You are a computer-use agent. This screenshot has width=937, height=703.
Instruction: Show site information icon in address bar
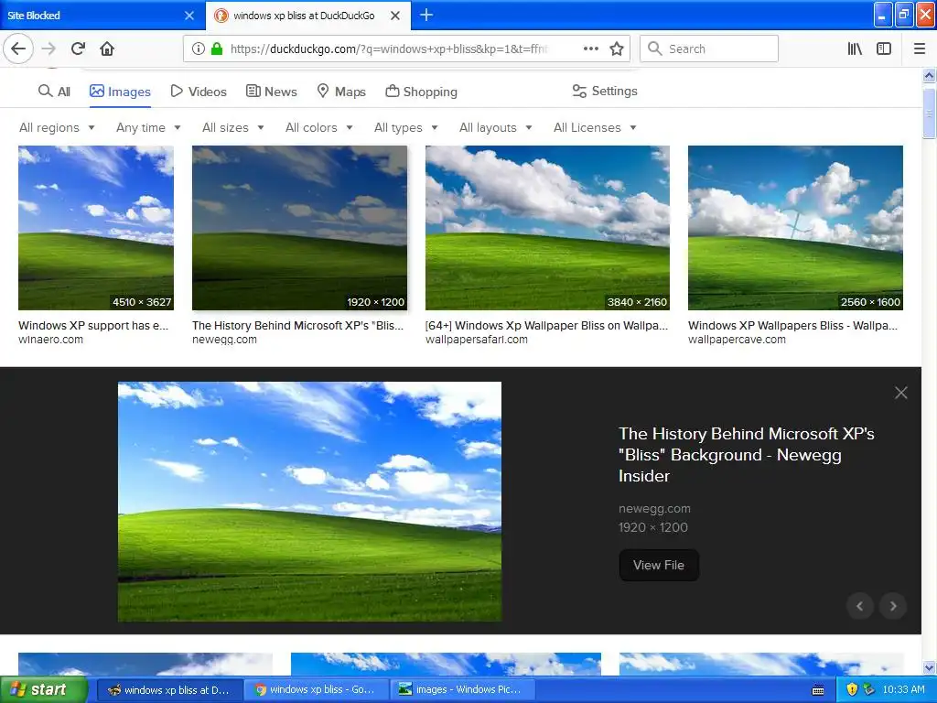point(199,49)
